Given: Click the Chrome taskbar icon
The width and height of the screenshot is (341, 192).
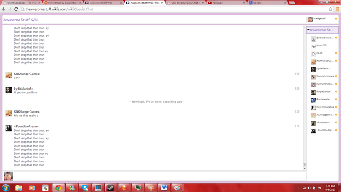Looking at the screenshot, I should click(x=58, y=188).
